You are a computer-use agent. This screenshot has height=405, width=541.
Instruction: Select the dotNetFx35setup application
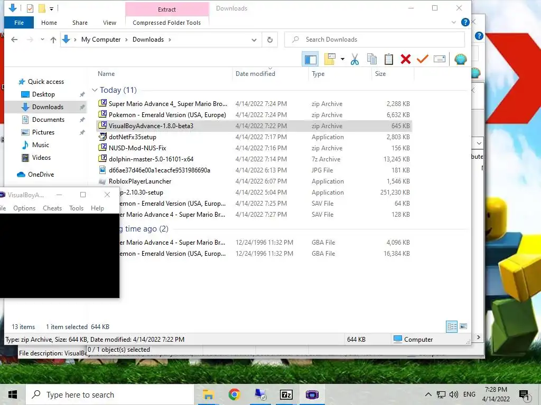[x=254, y=137]
